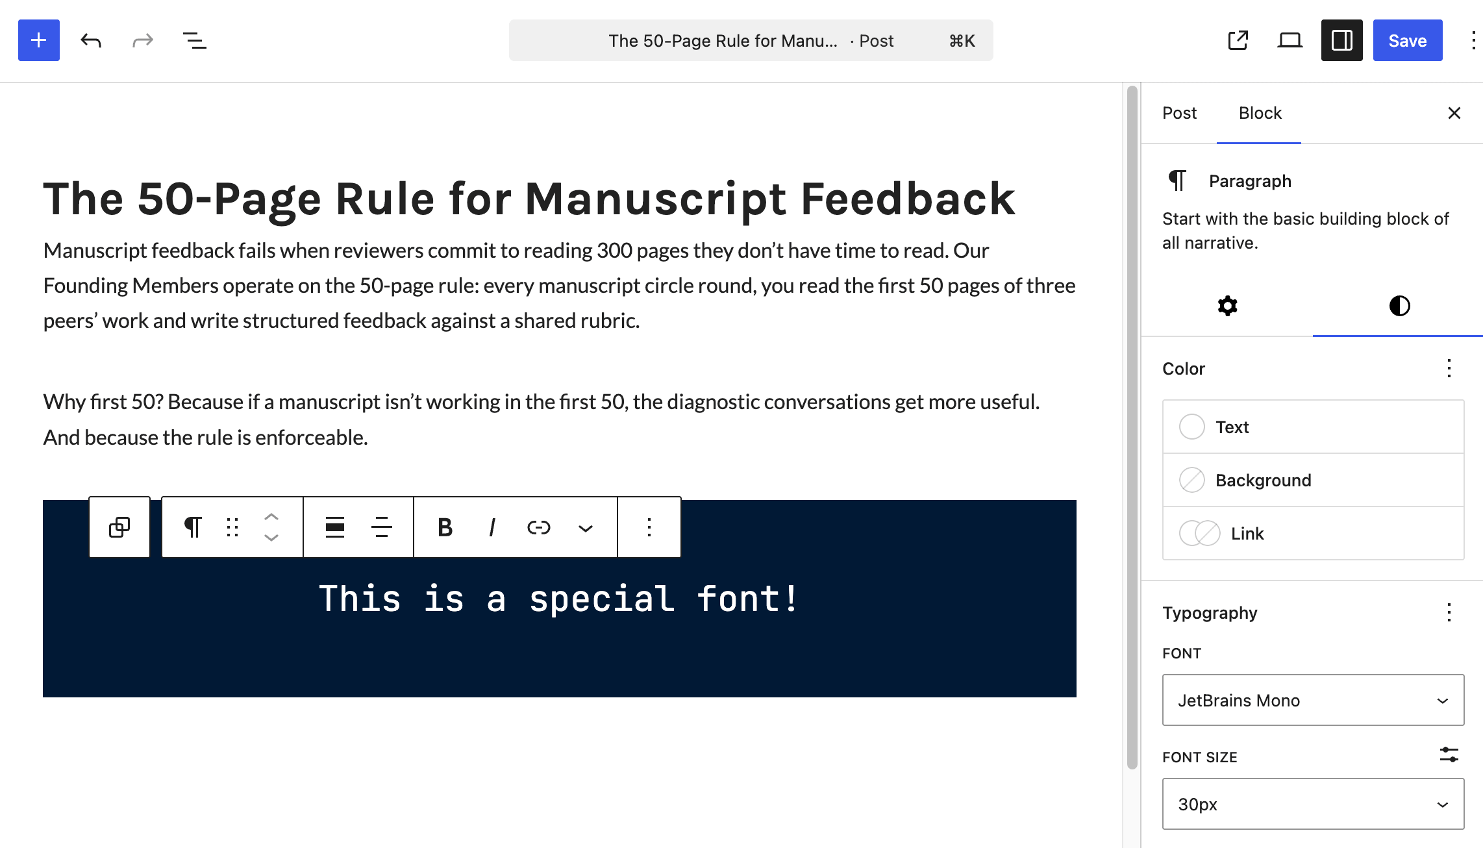The image size is (1483, 848).
Task: Redo the last undone change
Action: click(143, 40)
